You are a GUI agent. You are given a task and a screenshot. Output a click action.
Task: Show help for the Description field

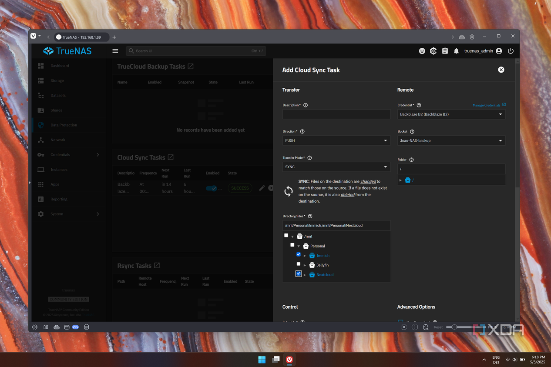(306, 105)
